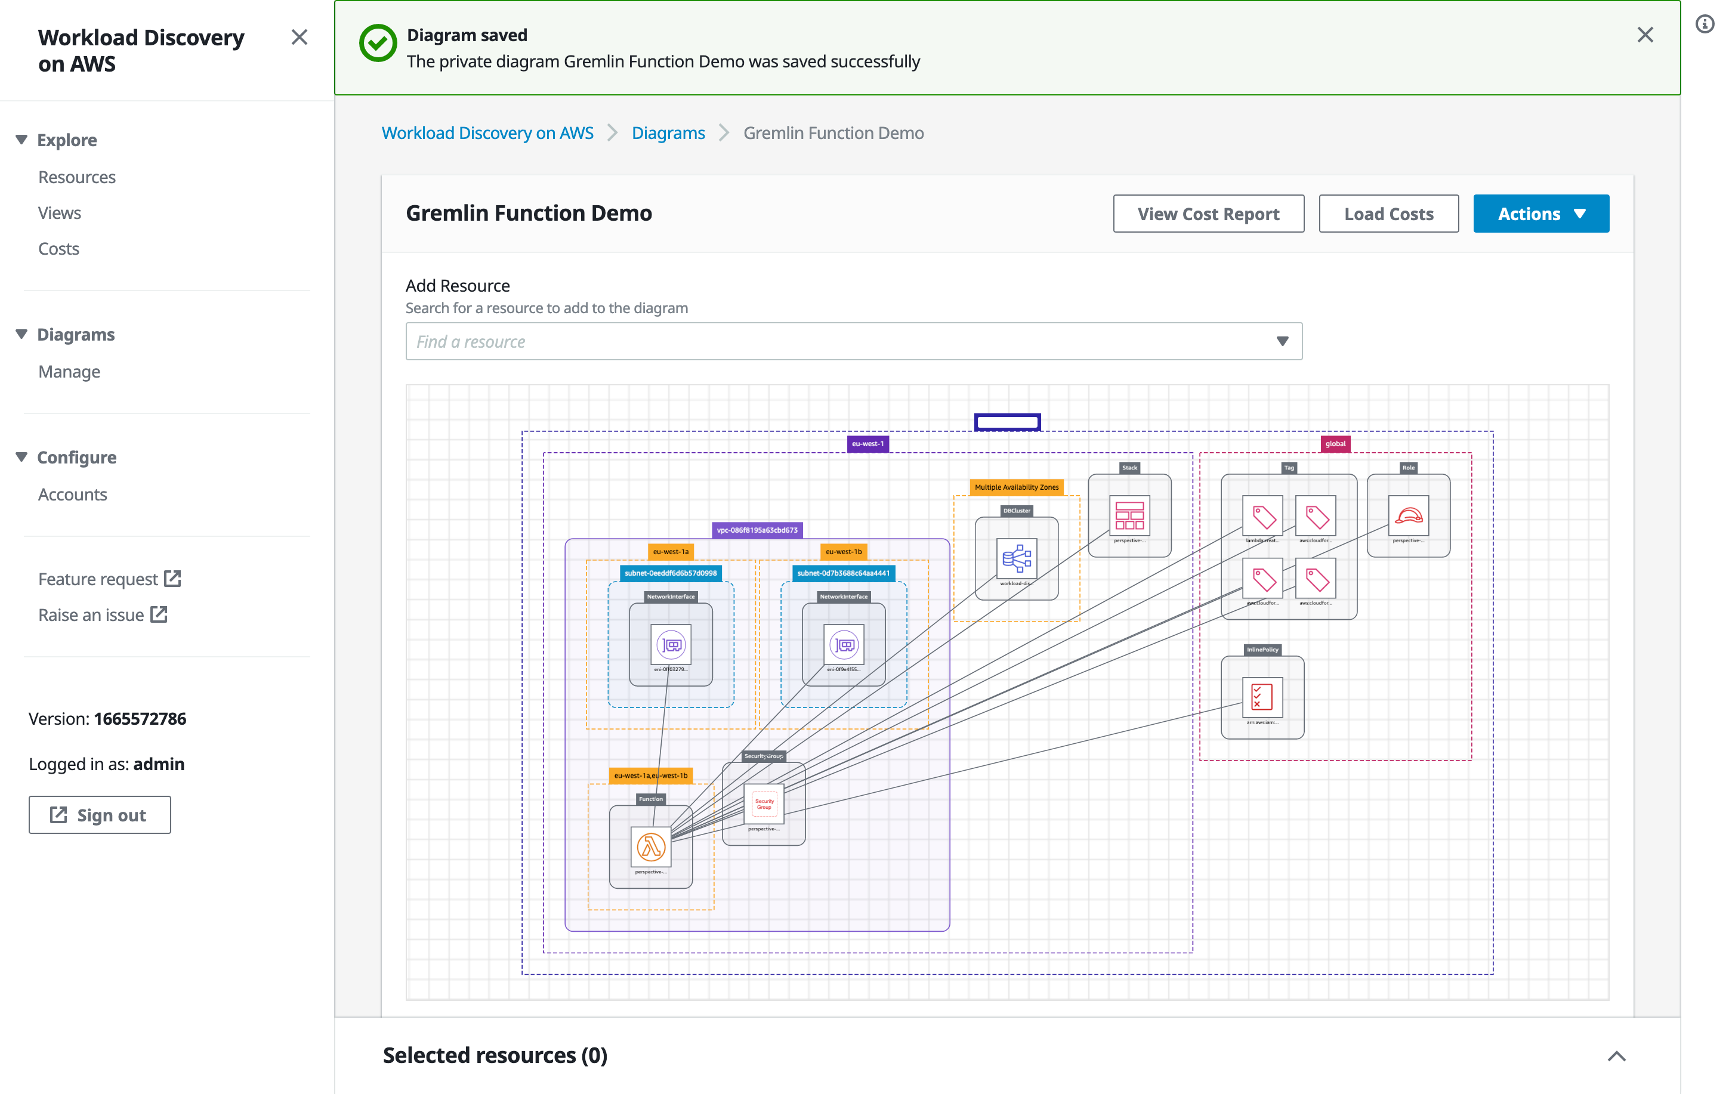Open Manage under Diagrams

pos(70,371)
